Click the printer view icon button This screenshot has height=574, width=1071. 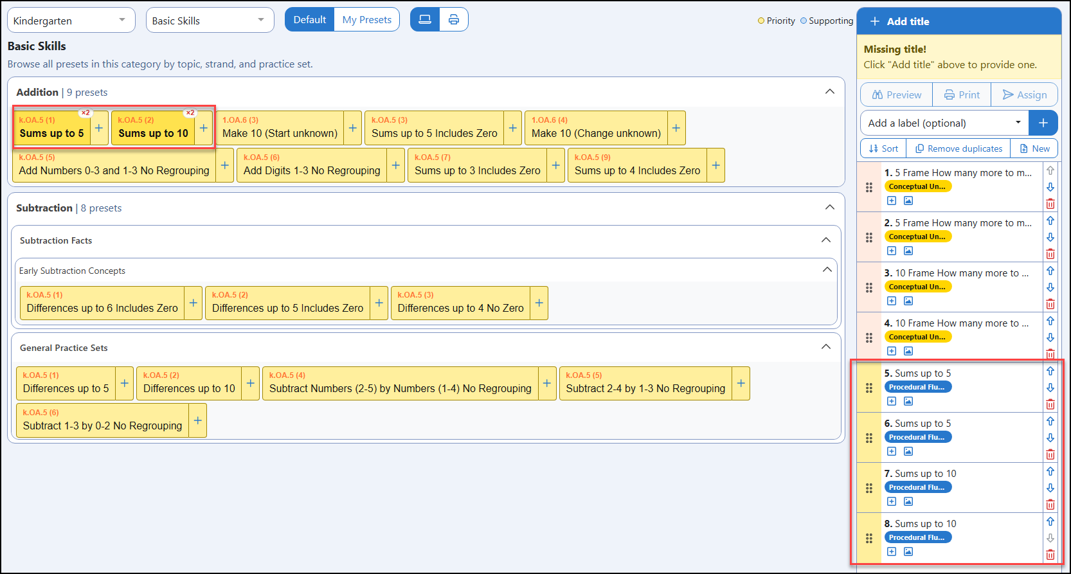pos(454,19)
